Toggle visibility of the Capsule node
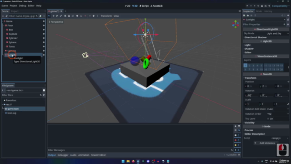This screenshot has height=164, width=291. [44, 34]
